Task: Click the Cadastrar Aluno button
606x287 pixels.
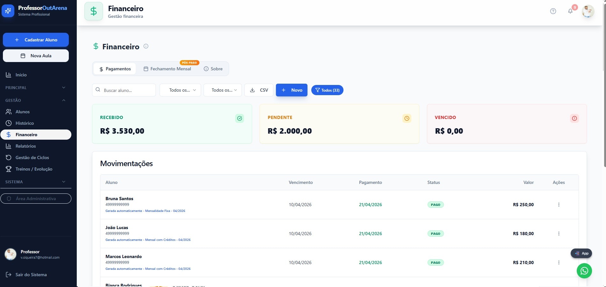Action: point(36,40)
